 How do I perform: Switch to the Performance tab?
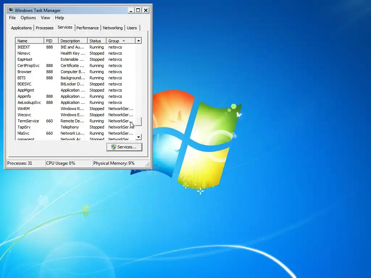point(88,28)
